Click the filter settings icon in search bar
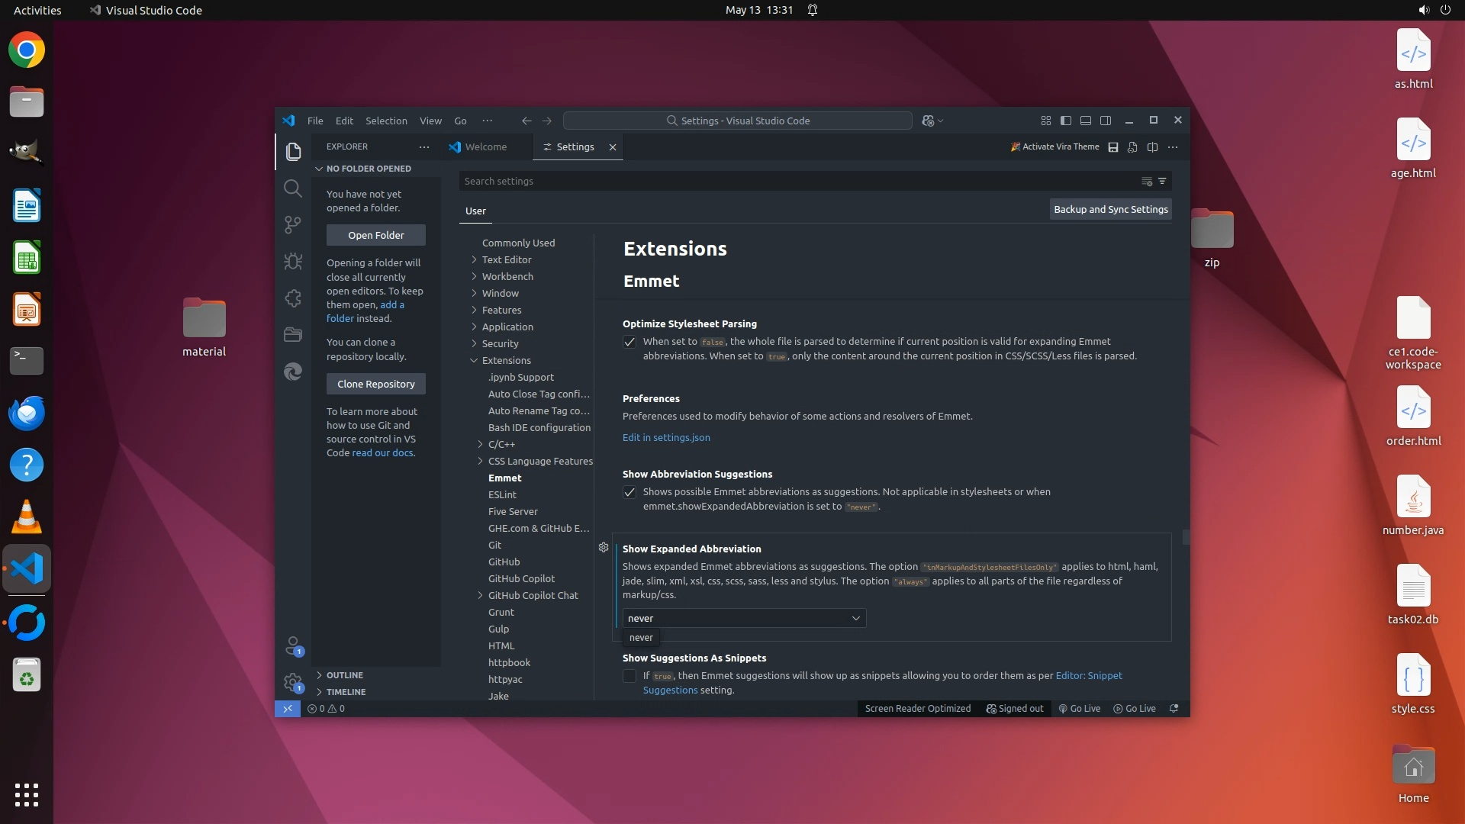The image size is (1465, 824). (1162, 182)
